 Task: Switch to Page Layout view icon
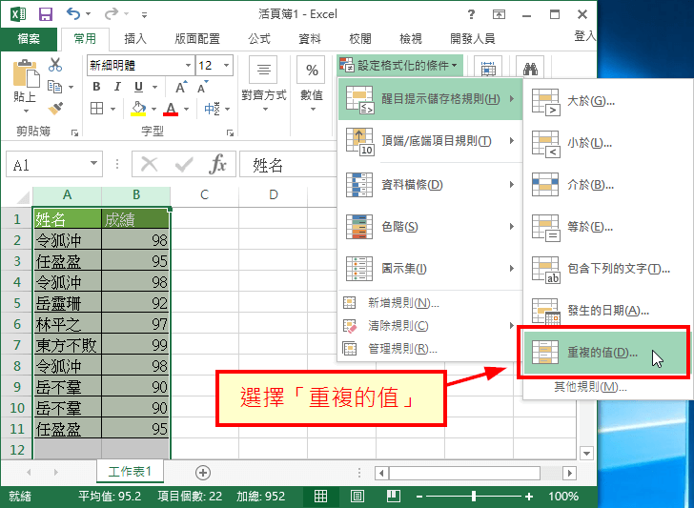coord(357,497)
